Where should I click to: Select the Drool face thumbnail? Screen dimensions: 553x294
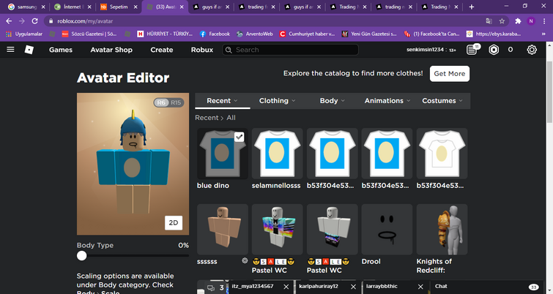pos(387,229)
